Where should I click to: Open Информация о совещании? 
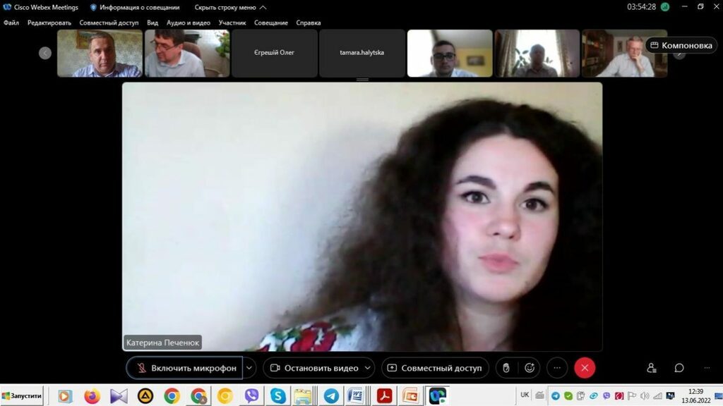(135, 7)
